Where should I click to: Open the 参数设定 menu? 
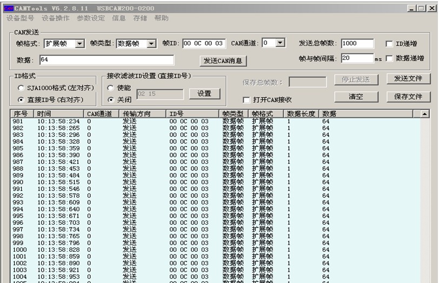click(90, 18)
